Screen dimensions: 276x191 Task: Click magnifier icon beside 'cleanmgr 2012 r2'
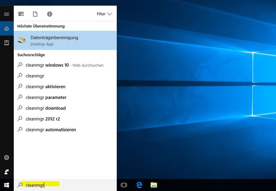coord(20,118)
